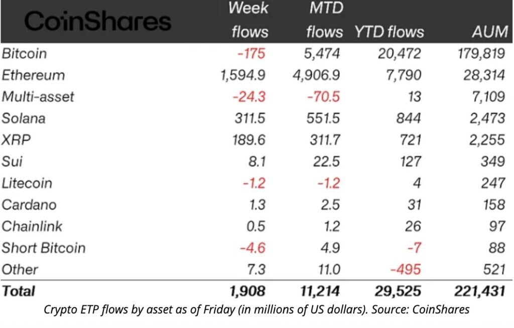Click the Multi-asset row label
Image resolution: width=514 pixels, height=328 pixels.
38,97
